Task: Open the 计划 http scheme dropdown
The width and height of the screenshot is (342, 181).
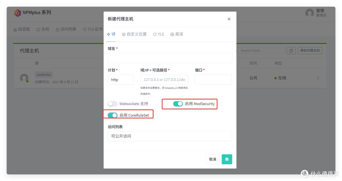Action: [121, 80]
